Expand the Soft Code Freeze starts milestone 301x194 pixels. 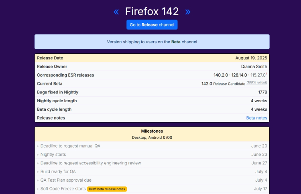pyautogui.click(x=61, y=189)
